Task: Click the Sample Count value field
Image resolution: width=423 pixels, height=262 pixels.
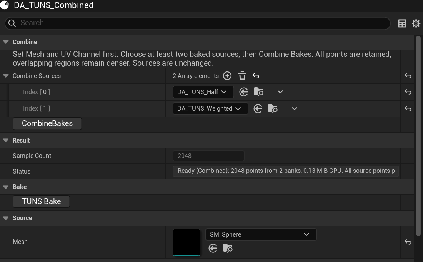Action: pyautogui.click(x=208, y=156)
